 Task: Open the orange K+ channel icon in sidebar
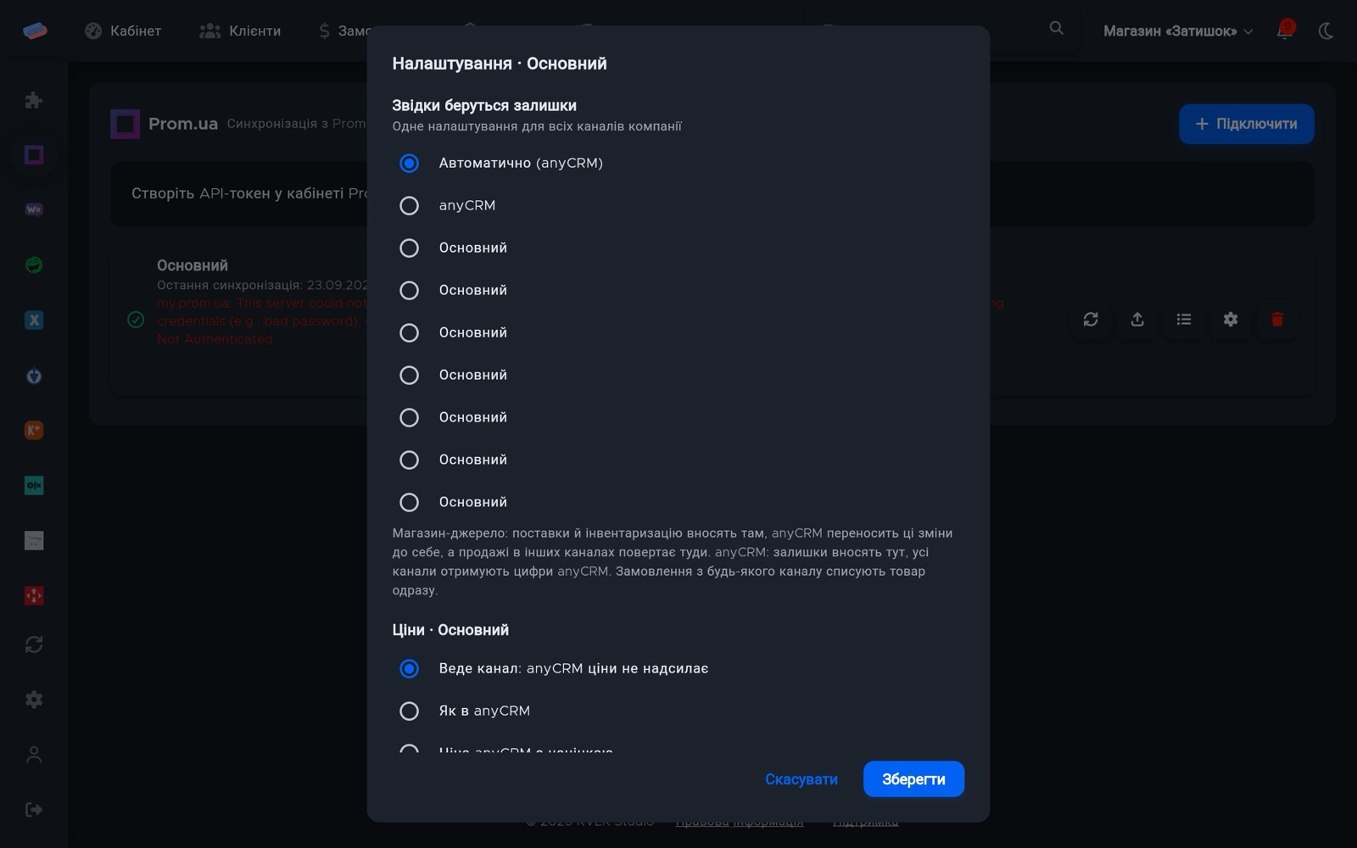(x=34, y=430)
